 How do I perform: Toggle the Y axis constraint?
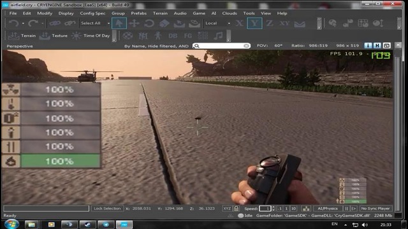point(254,24)
